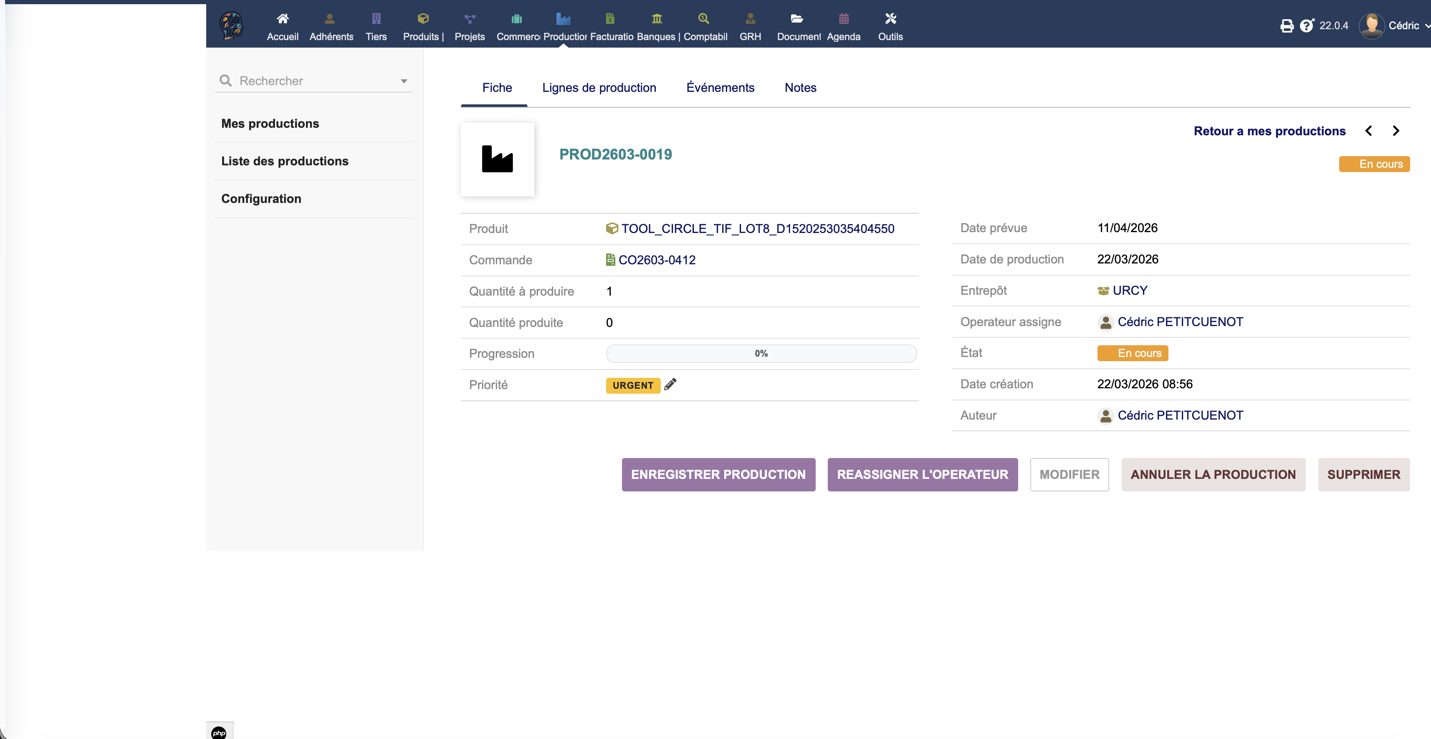The height and width of the screenshot is (739, 1431).
Task: Click the help question mark icon
Action: pos(1307,25)
